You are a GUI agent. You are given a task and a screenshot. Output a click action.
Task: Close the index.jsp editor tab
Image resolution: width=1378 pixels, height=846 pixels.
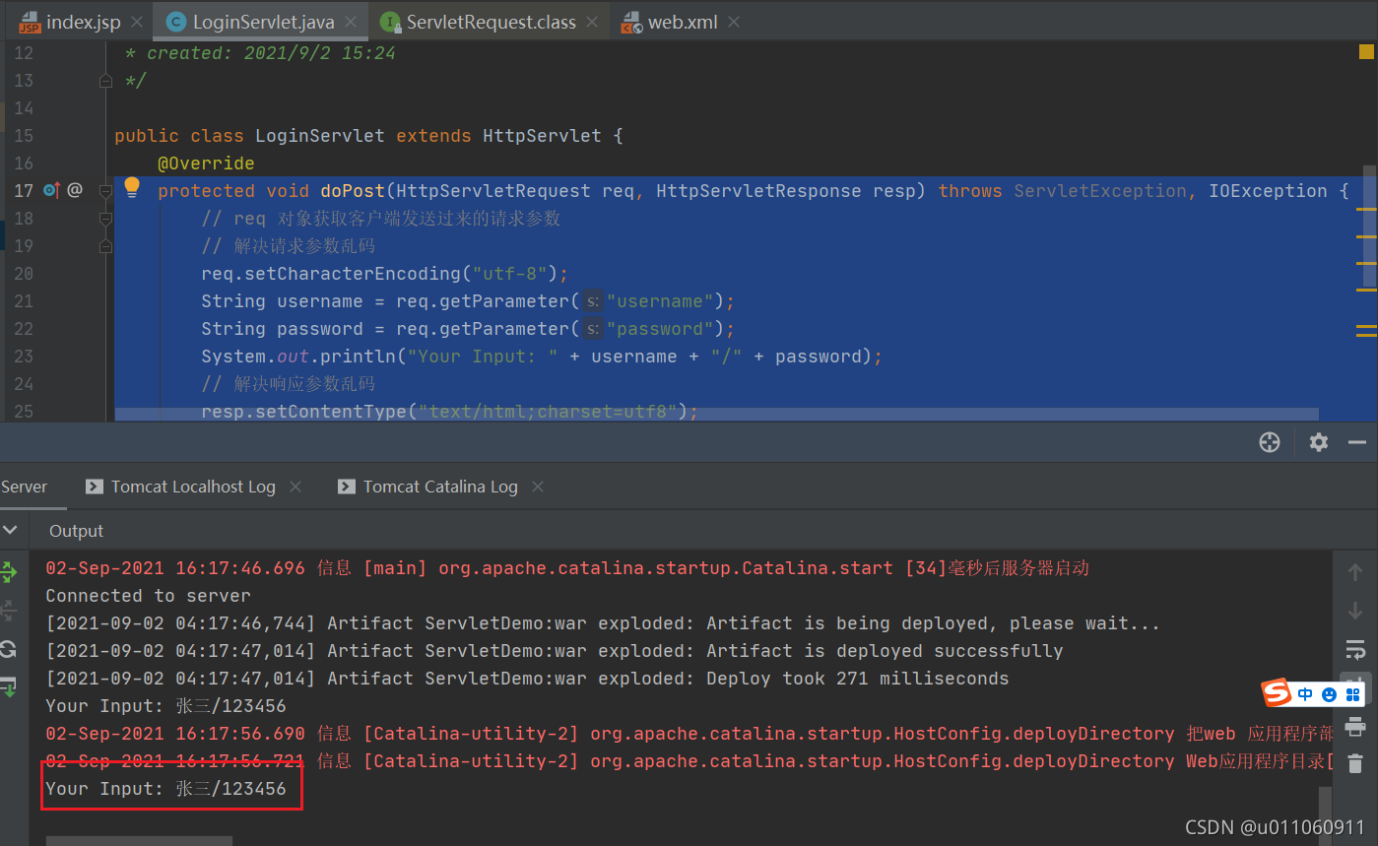[x=136, y=22]
